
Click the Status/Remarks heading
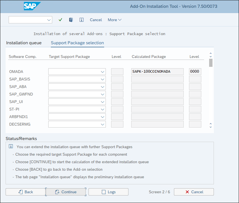click(x=21, y=139)
